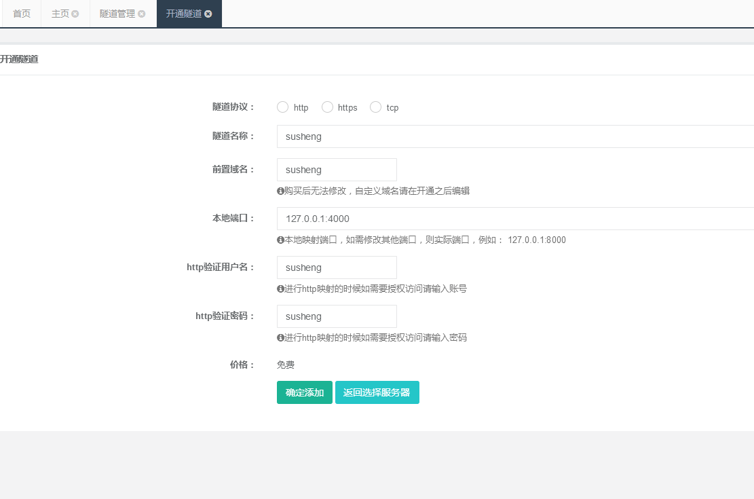Viewport: 754px width, 499px height.
Task: Open the 隧道管理 tab
Action: (117, 14)
